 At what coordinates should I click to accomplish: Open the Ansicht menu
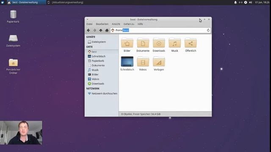pos(116,24)
